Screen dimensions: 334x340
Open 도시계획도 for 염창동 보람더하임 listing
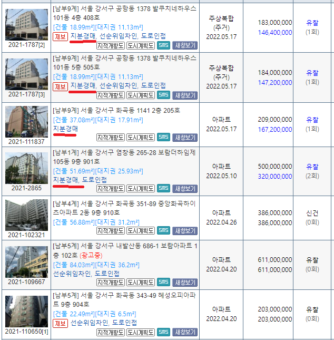[141, 188]
